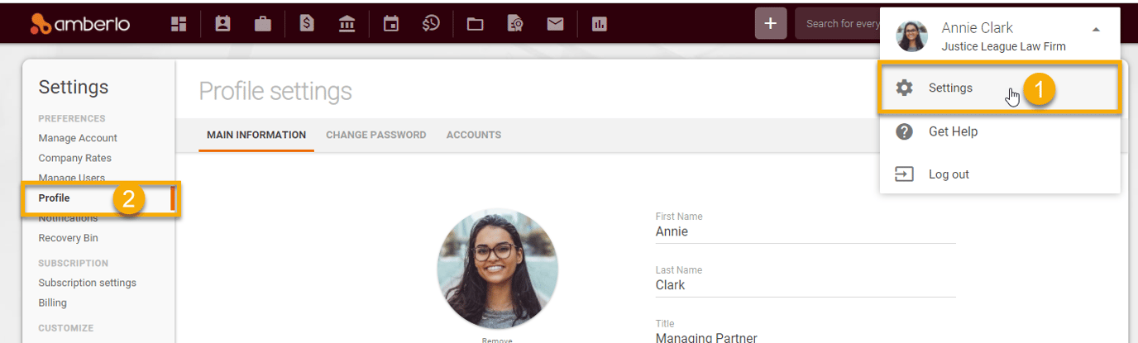Click the profile photo of Annie
Image resolution: width=1138 pixels, height=343 pixels.
498,269
